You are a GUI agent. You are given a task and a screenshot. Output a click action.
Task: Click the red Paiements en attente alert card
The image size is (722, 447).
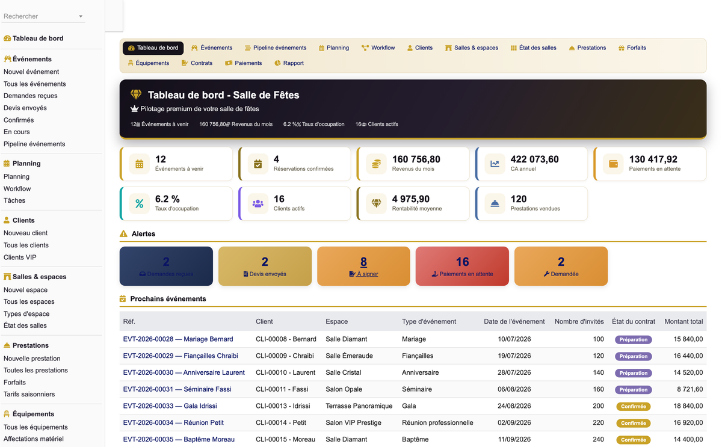tap(462, 266)
